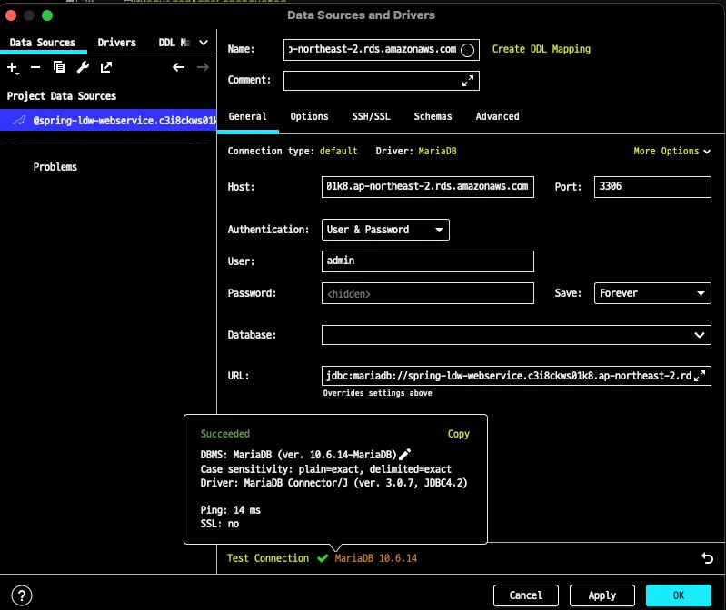Duplicate the selected data source
The image size is (726, 610).
click(59, 67)
